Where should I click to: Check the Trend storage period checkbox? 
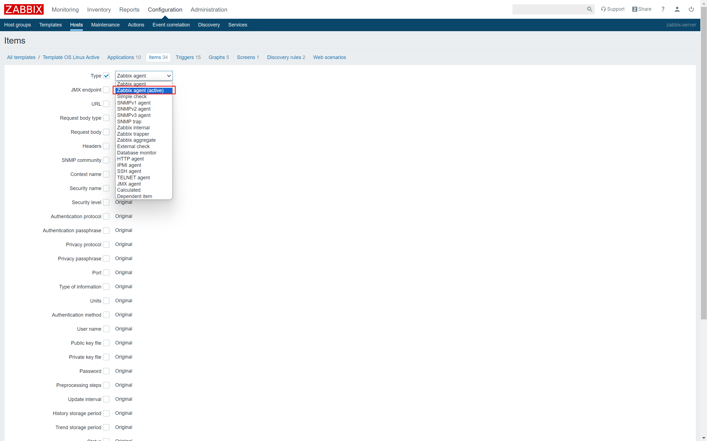[106, 427]
